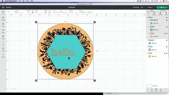Switch to the Layers tab
169x95 pixels.
pos(152,11)
